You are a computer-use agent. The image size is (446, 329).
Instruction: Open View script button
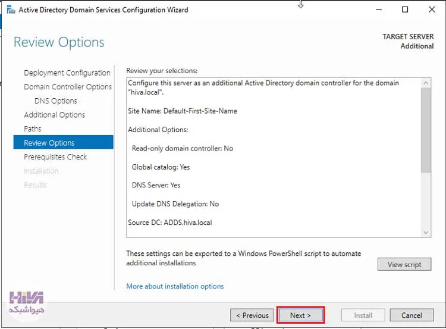click(404, 264)
